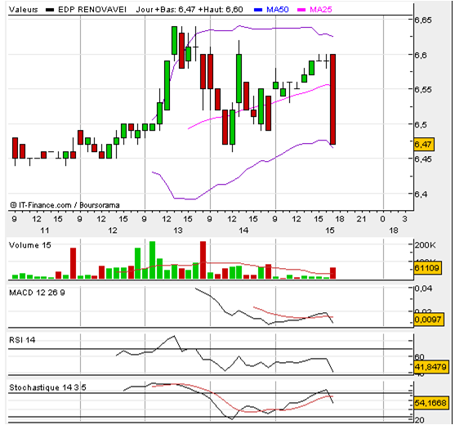Click the 6,6 price axis label
The image size is (455, 425).
[421, 55]
